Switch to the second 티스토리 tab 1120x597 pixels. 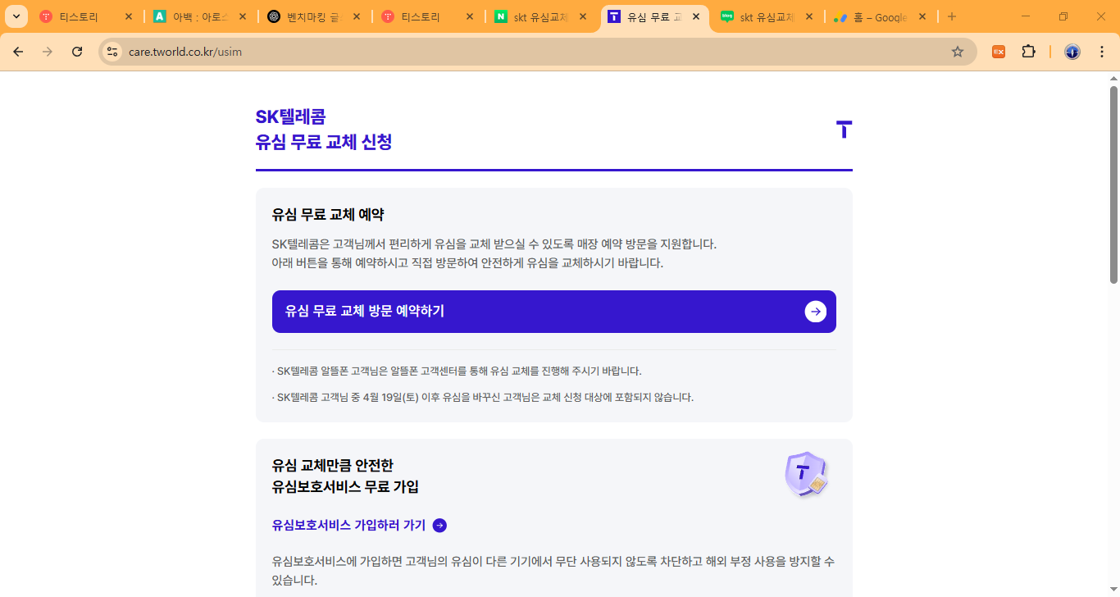pyautogui.click(x=428, y=16)
